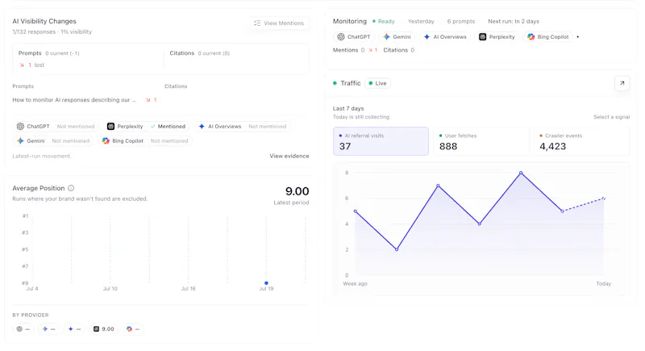Click the Bing Copilot logo beside Not mentioned
The width and height of the screenshot is (645, 351).
click(106, 140)
